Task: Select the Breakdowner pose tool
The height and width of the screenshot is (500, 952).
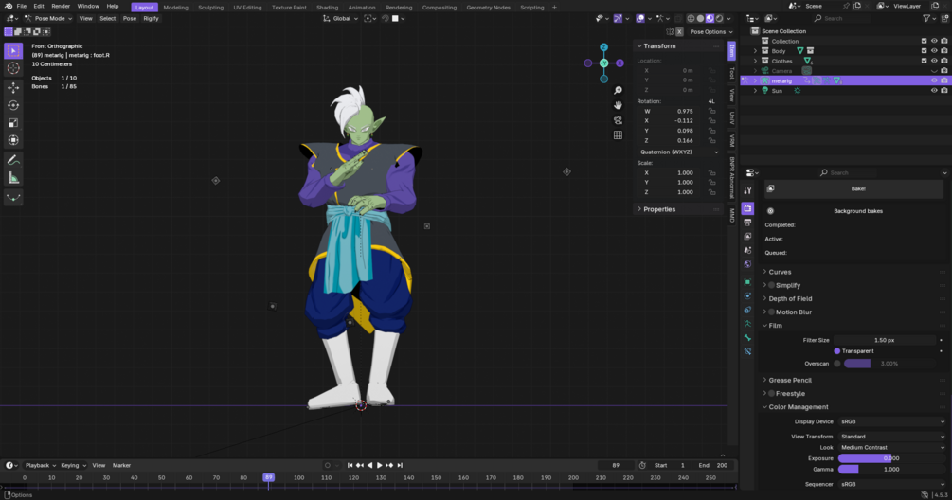Action: point(13,197)
